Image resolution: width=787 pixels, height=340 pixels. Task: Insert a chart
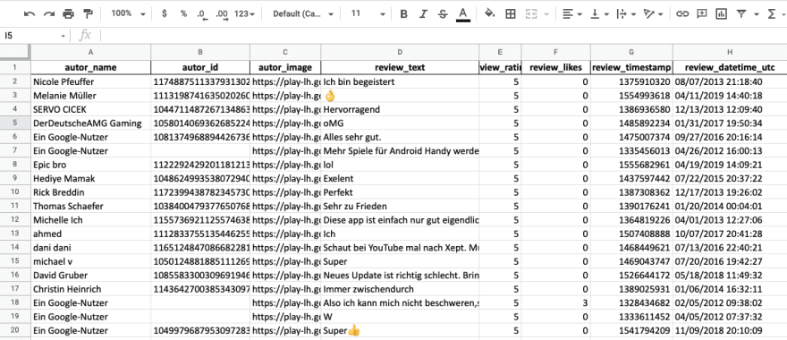pos(721,14)
